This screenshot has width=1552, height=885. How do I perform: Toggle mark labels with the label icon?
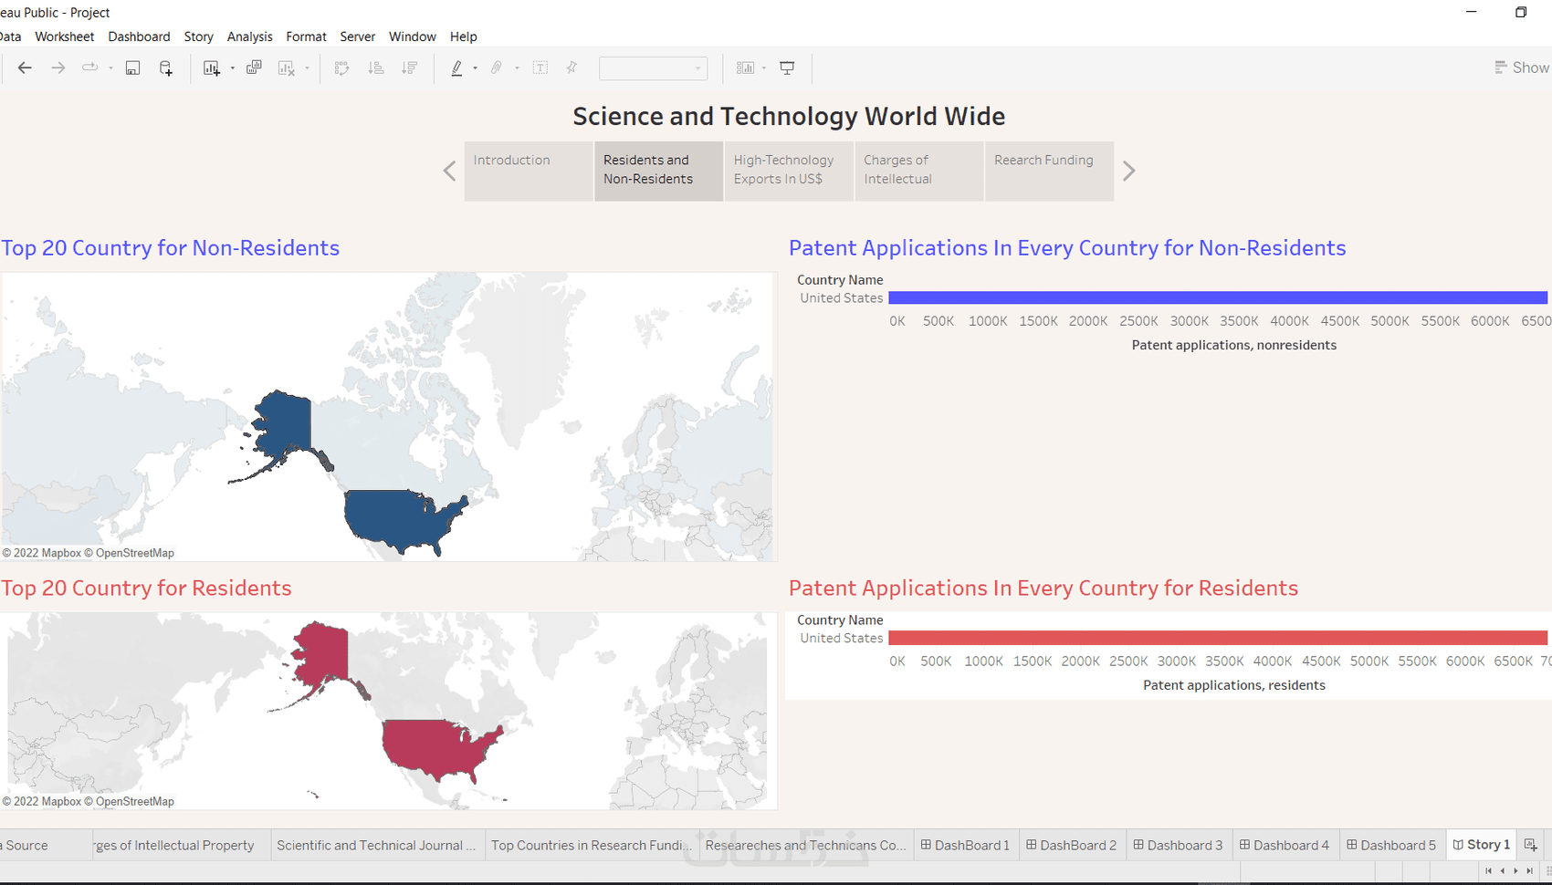[540, 68]
